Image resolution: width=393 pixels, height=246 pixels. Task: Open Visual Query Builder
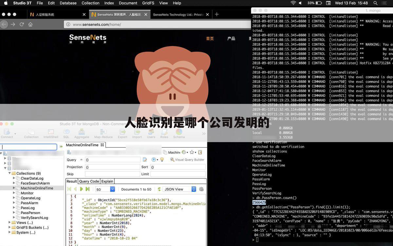(187, 159)
